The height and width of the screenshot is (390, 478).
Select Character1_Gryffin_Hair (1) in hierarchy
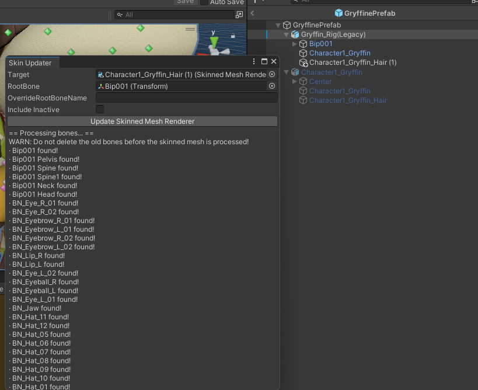(x=353, y=62)
